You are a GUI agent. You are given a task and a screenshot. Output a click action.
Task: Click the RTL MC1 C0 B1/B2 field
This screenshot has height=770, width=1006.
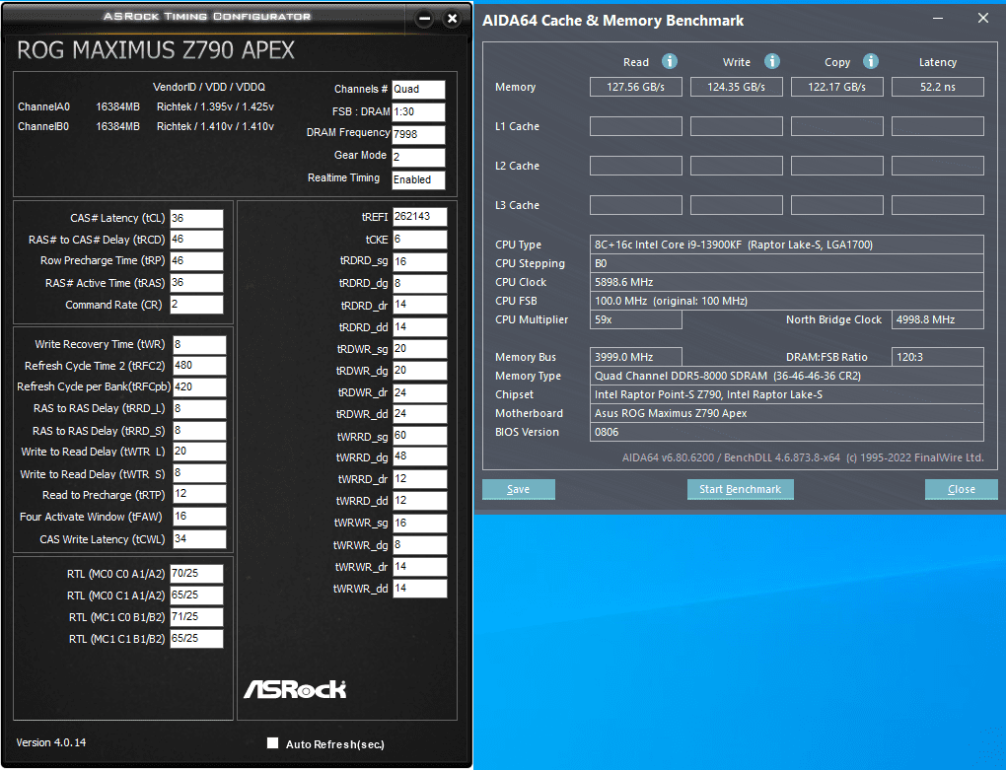(x=196, y=617)
